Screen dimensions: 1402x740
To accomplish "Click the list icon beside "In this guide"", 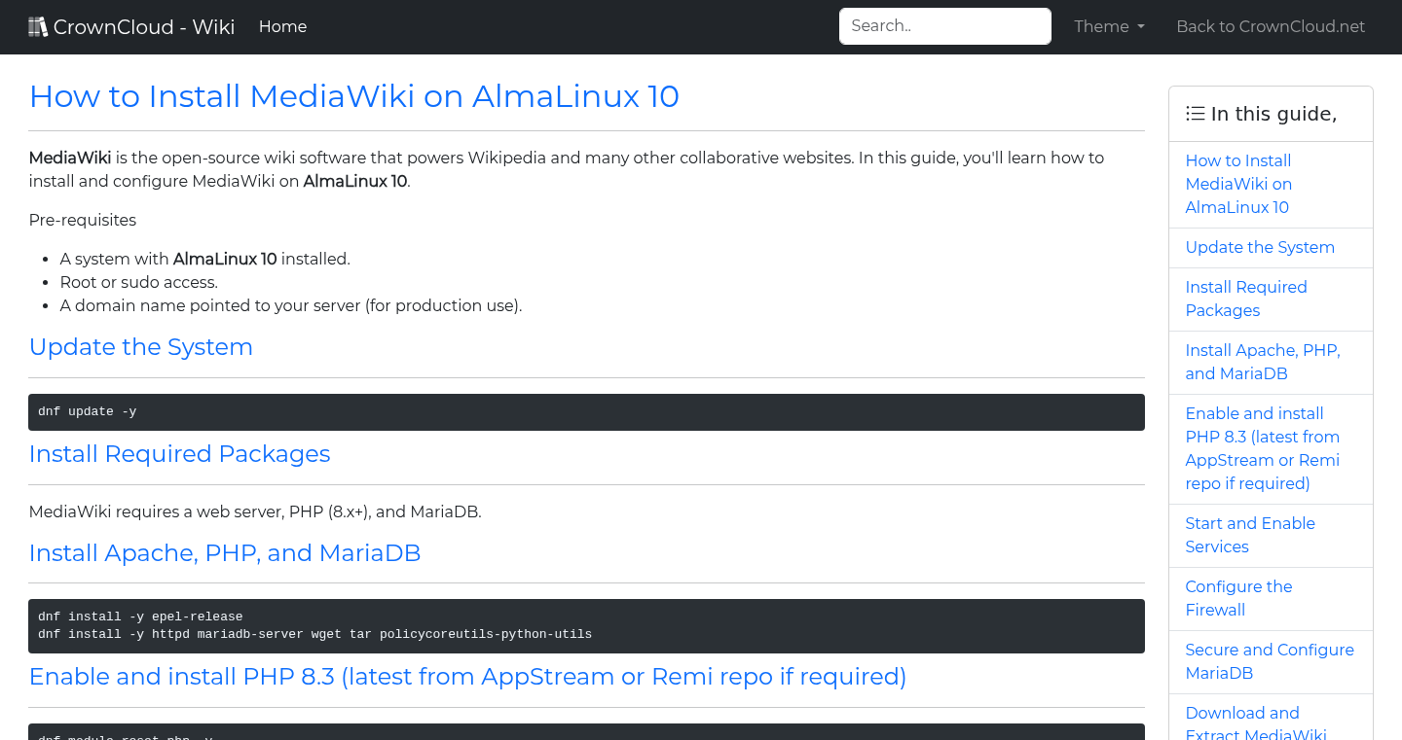I will (1196, 113).
